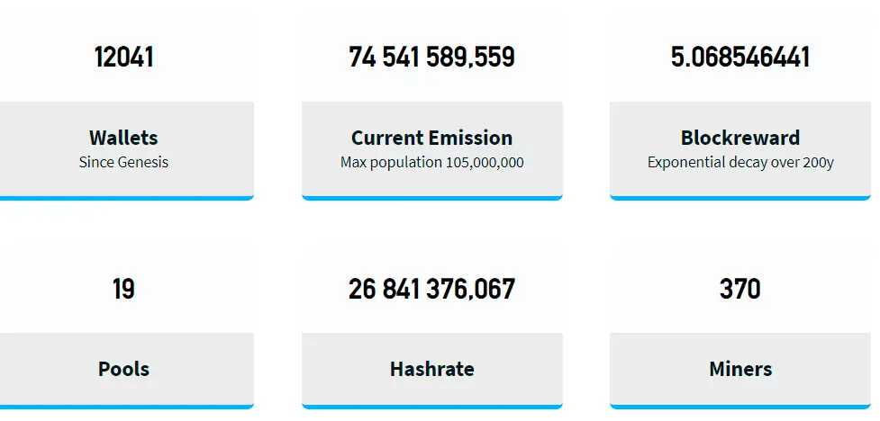The height and width of the screenshot is (421, 880).
Task: Select the Blockreward card title
Action: [x=739, y=138]
